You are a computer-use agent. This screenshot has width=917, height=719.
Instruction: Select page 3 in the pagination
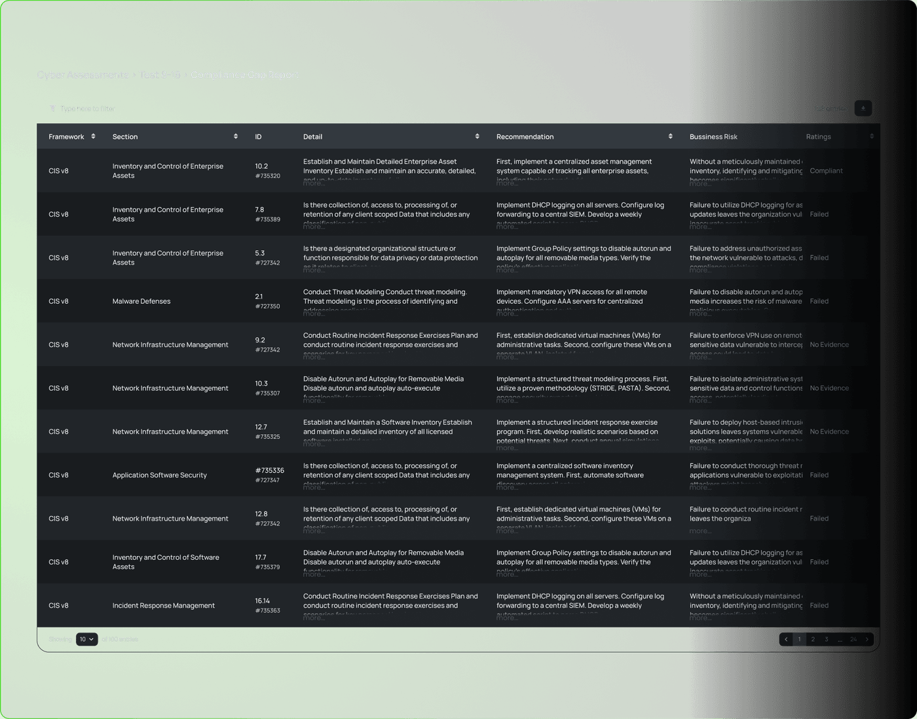(826, 639)
